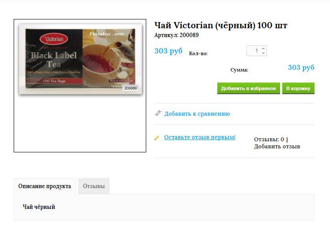Click the product title Чай Victorian (чёрный) 100 шт
The width and height of the screenshot is (330, 227).
coord(221,26)
